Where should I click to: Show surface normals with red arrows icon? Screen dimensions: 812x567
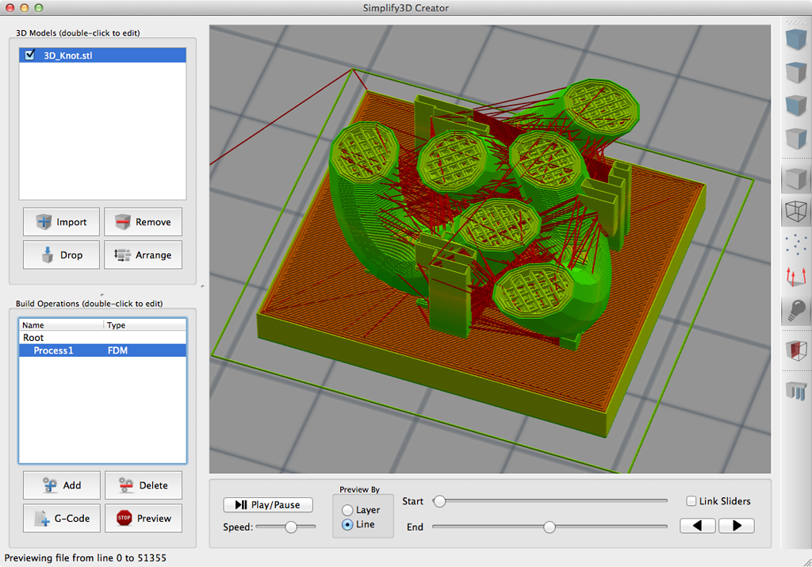pos(795,278)
